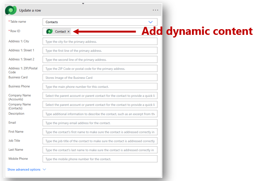The height and width of the screenshot is (181, 257).
Task: Open the Table name dropdown
Action: click(x=151, y=22)
